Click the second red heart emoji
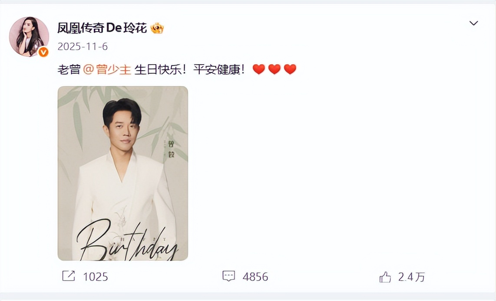The width and height of the screenshot is (496, 301). pyautogui.click(x=274, y=69)
